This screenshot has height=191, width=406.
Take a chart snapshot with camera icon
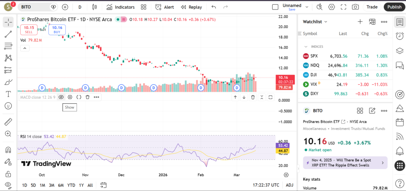tap(355, 7)
